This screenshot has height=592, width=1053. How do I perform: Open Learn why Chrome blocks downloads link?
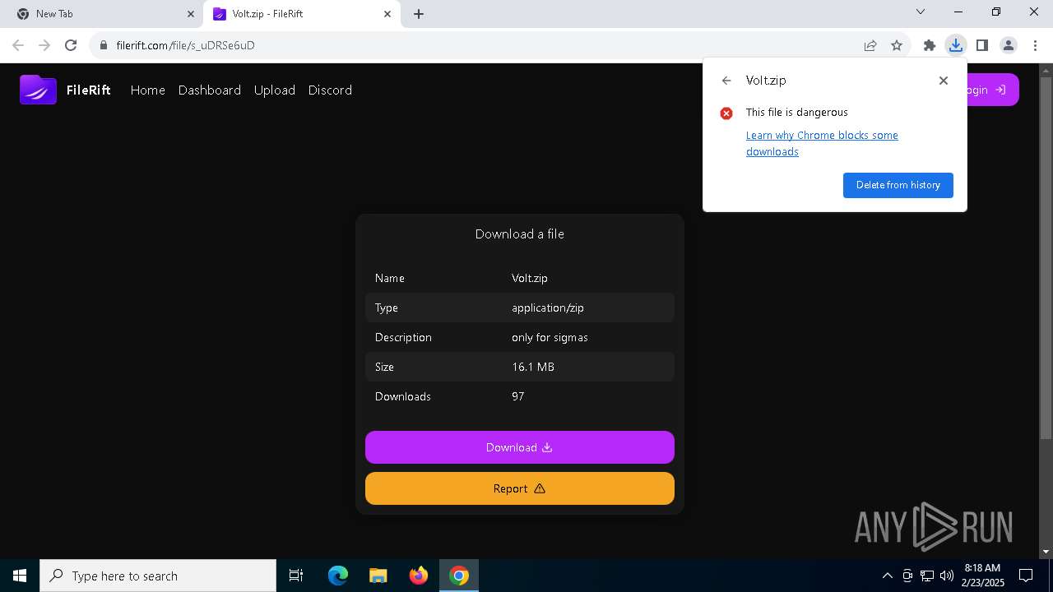[x=822, y=143]
